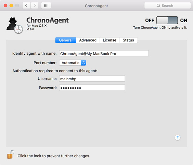The image size is (193, 165).
Task: Open help with question mark button
Action: tap(177, 138)
